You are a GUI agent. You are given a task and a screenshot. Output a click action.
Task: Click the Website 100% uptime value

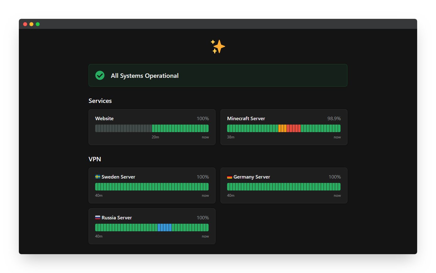click(x=203, y=119)
